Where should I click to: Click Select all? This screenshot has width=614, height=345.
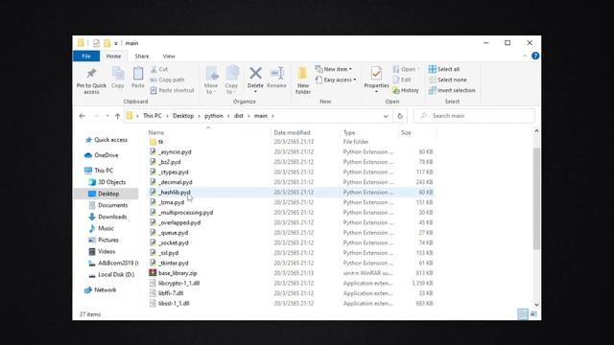tap(444, 69)
